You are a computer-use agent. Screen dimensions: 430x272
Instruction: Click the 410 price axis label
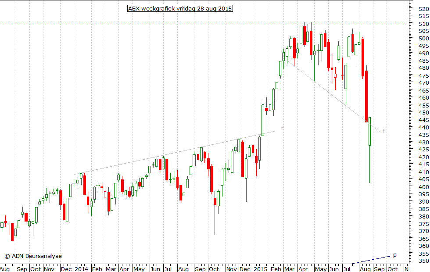424,172
